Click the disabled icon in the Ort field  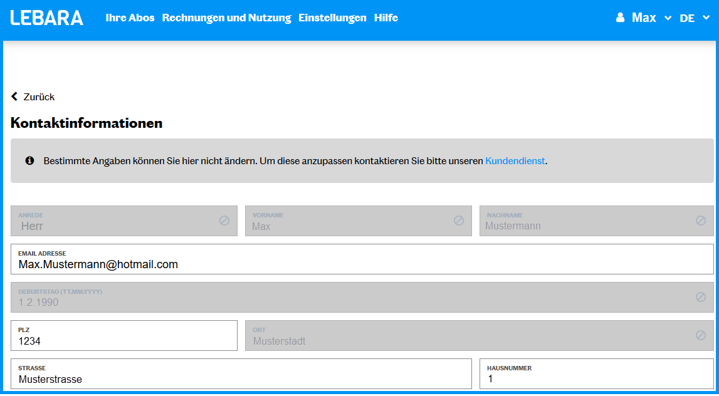701,335
